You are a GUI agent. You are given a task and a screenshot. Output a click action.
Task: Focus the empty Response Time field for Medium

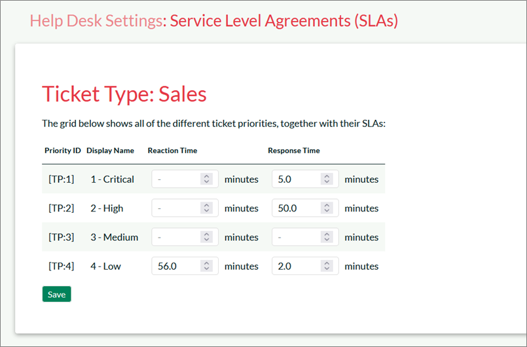coord(296,237)
